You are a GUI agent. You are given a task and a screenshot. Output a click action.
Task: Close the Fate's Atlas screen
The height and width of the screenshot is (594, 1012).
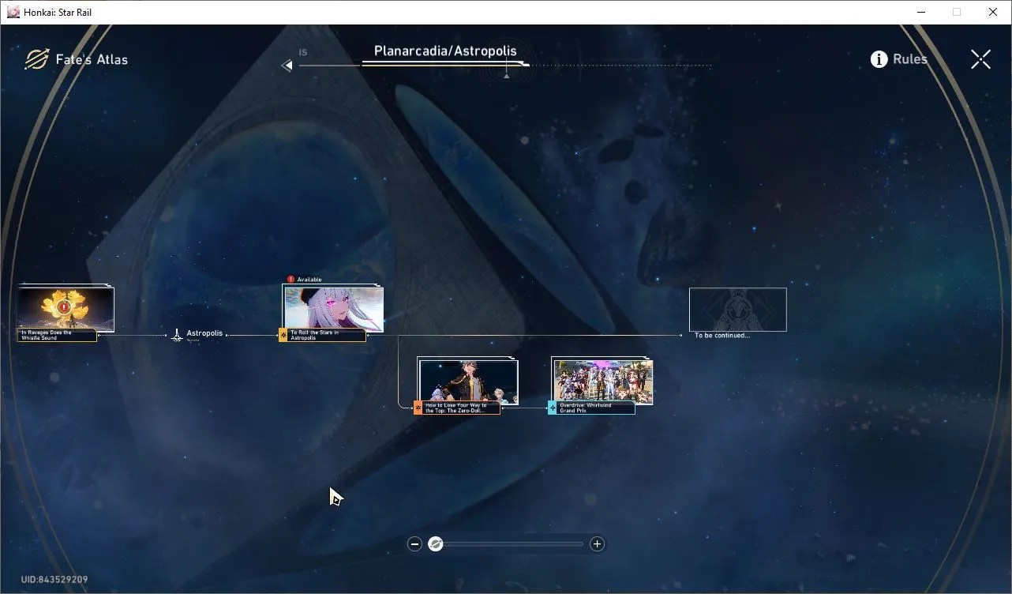tap(980, 59)
